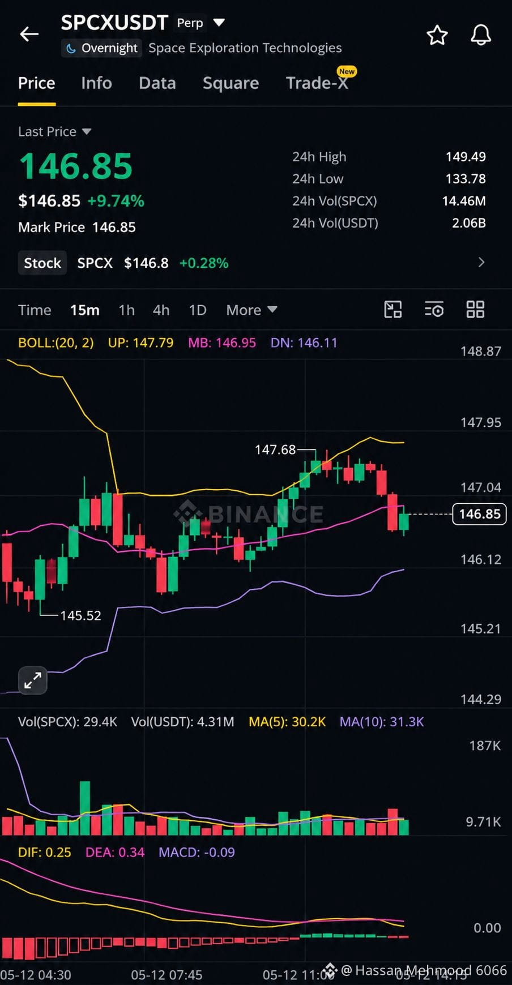Switch to the Info tab

pyautogui.click(x=96, y=83)
